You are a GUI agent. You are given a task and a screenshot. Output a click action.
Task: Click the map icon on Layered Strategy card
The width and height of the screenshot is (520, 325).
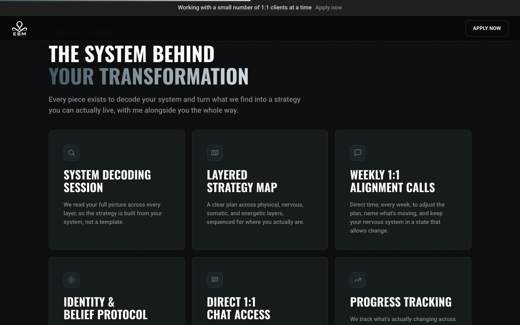(x=215, y=153)
